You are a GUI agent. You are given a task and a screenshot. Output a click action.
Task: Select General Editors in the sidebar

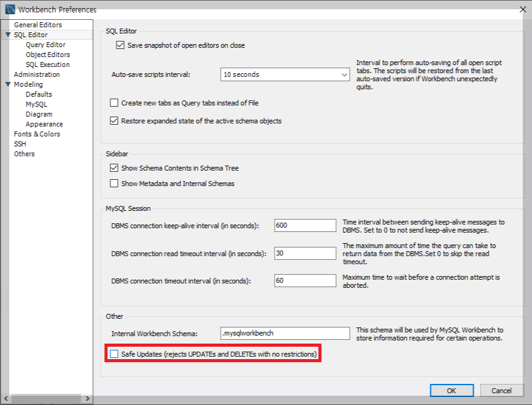tap(38, 25)
